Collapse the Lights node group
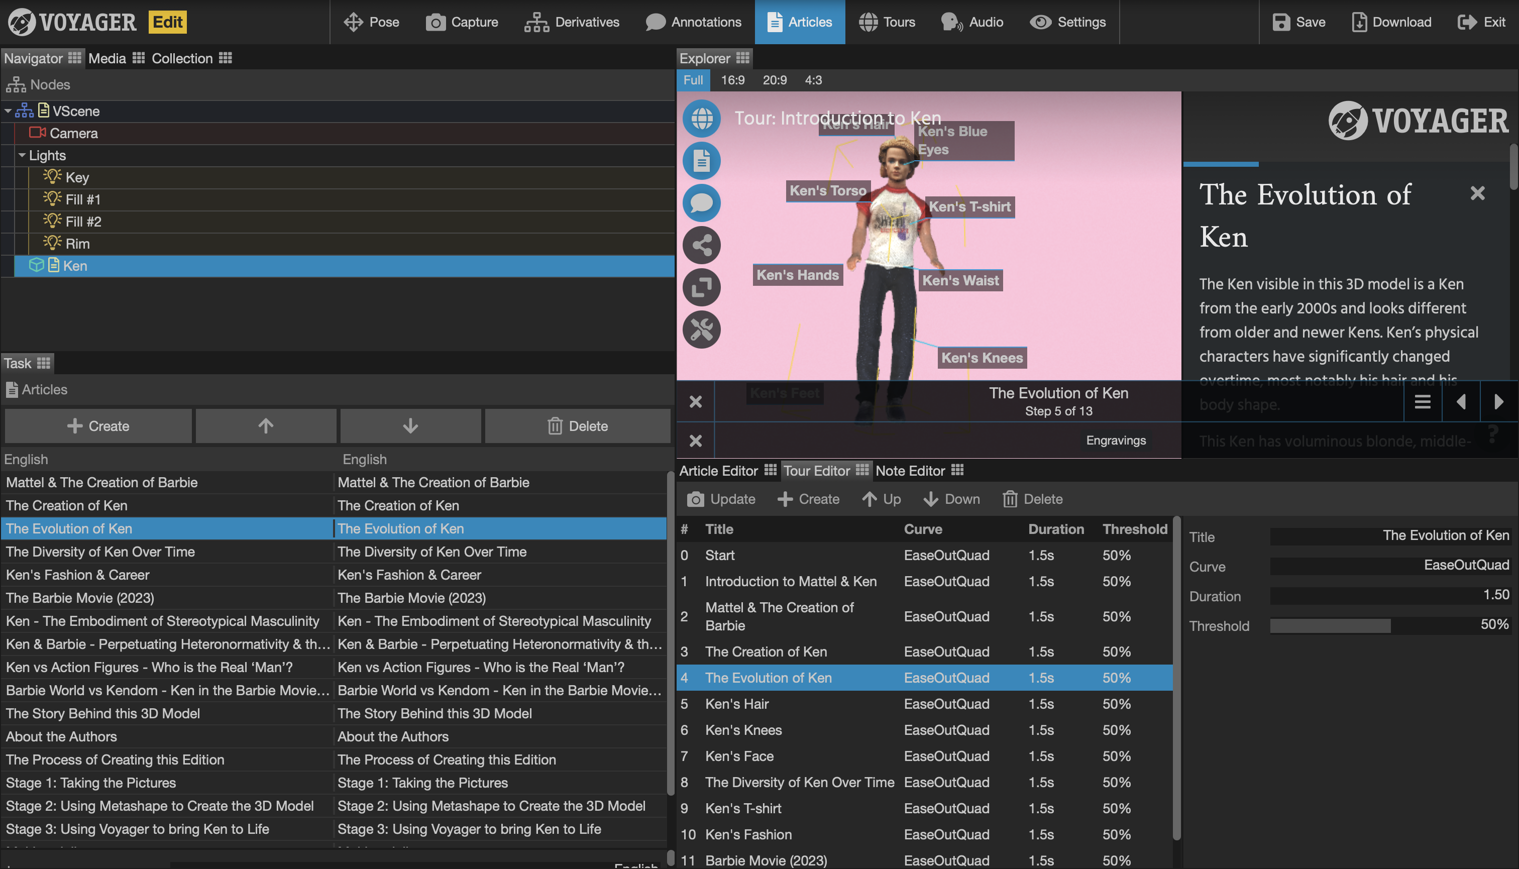The image size is (1519, 869). (22, 155)
